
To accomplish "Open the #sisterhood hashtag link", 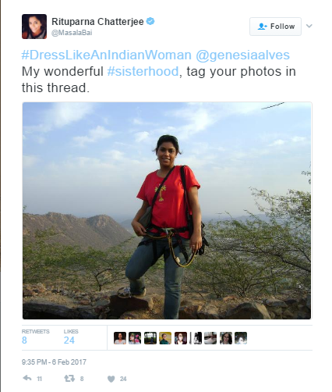I will (143, 71).
